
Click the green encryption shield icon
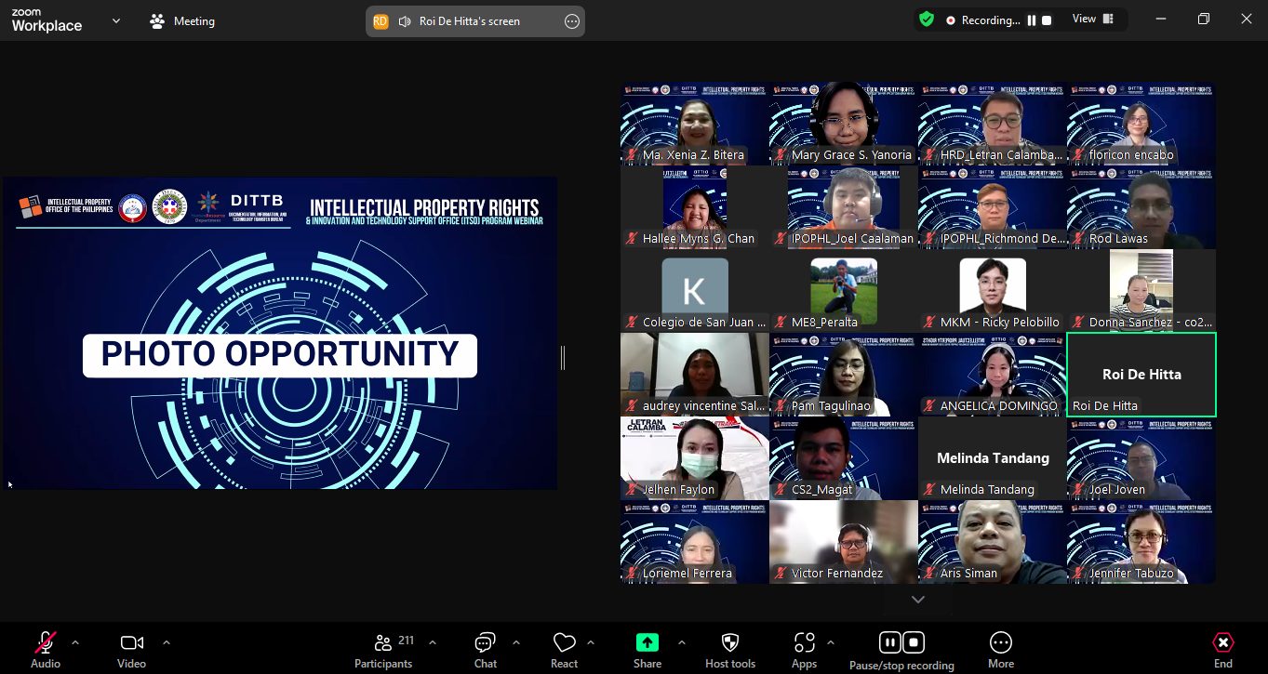tap(927, 20)
